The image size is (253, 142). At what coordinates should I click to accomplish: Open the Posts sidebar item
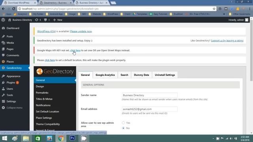[15, 36]
